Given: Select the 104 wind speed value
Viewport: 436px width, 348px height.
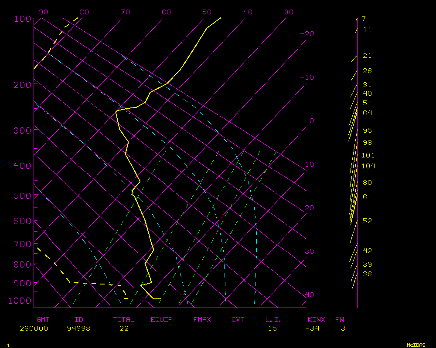Looking at the screenshot, I should (368, 166).
